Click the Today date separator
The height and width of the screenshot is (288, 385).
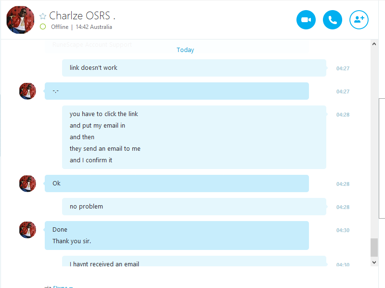185,50
